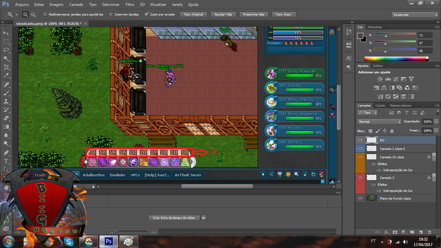Add a layer mask
Screen dimensions: 441x248
pyautogui.click(x=395, y=232)
